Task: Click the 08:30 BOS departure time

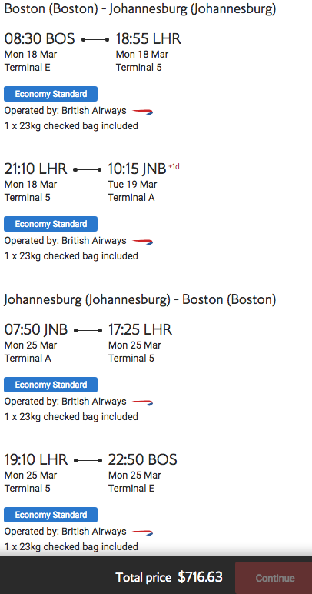Action: coord(40,38)
